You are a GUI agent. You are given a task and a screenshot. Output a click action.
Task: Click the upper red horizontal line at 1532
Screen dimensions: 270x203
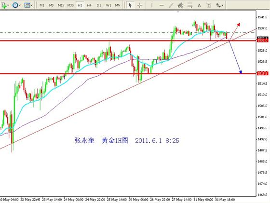(128, 41)
